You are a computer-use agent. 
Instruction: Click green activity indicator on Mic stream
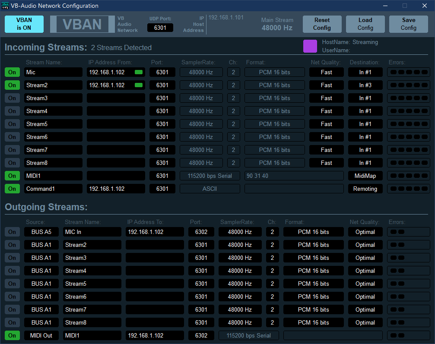click(139, 72)
